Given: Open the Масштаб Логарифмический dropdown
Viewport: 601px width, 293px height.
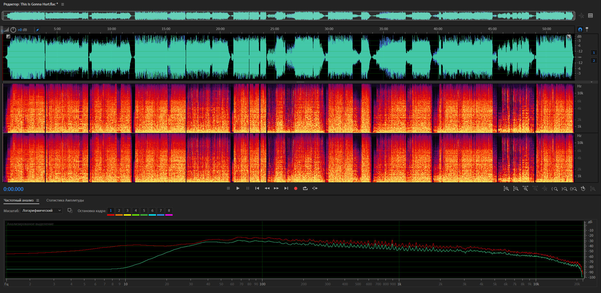Looking at the screenshot, I should [41, 210].
